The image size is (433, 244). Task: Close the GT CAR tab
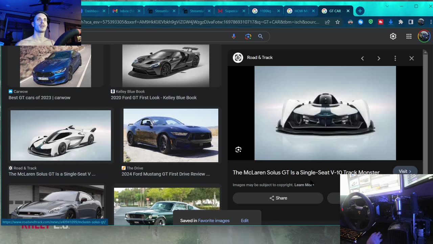pyautogui.click(x=348, y=11)
